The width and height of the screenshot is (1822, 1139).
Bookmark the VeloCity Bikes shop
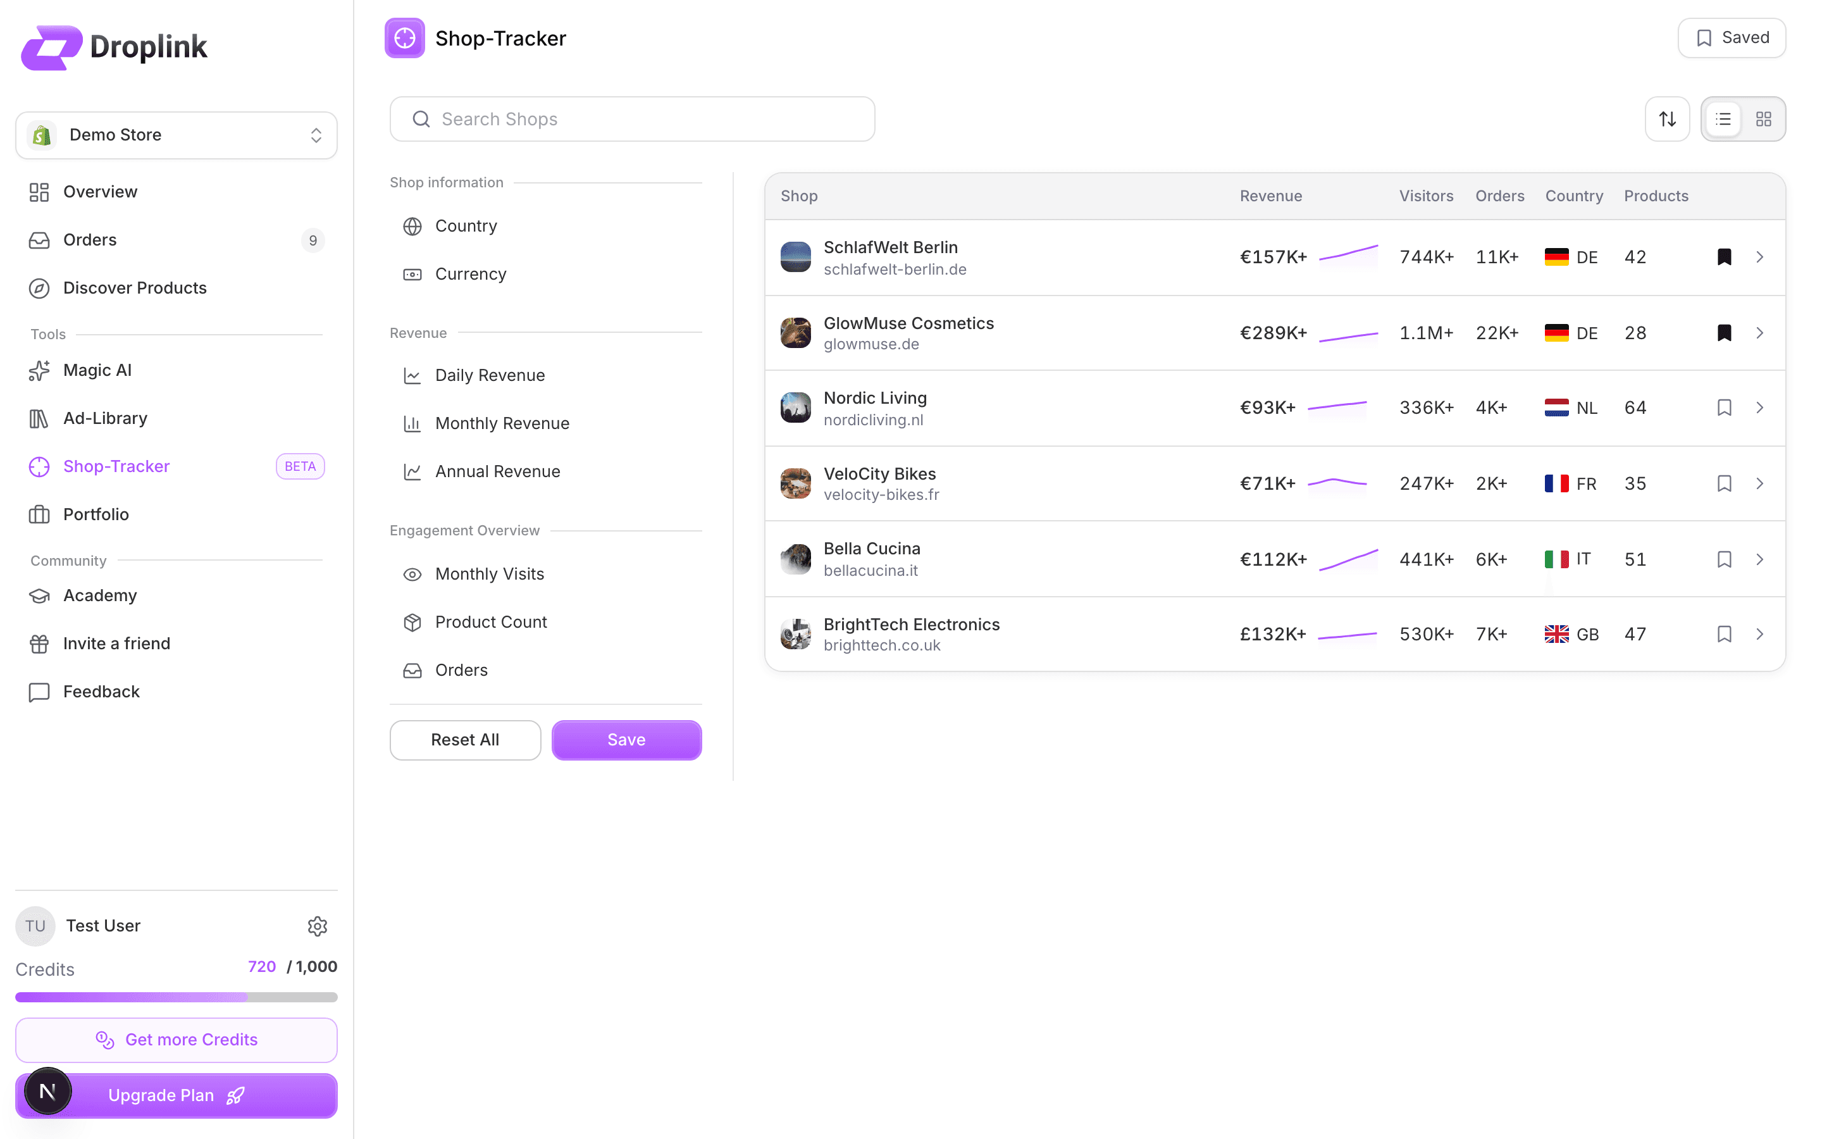tap(1724, 483)
